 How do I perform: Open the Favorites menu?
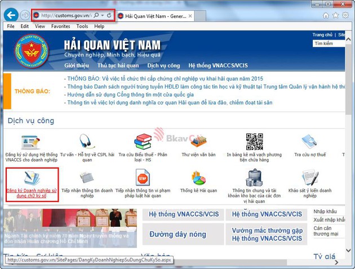tap(60, 27)
